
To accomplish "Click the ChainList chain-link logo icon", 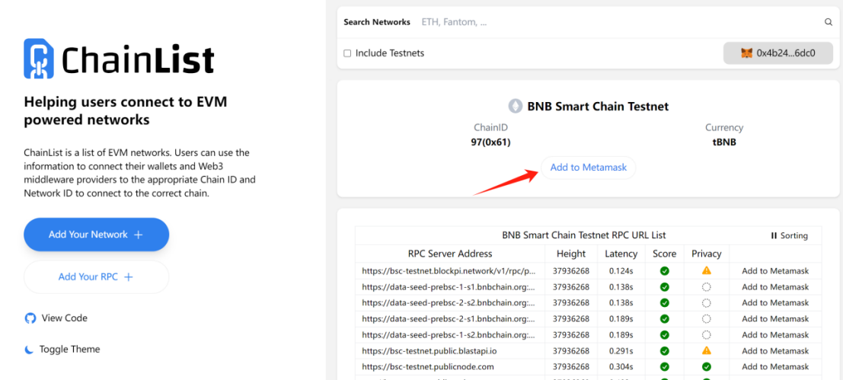I will pos(39,59).
